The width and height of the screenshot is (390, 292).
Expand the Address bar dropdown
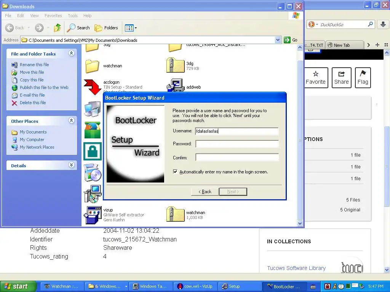click(x=278, y=40)
